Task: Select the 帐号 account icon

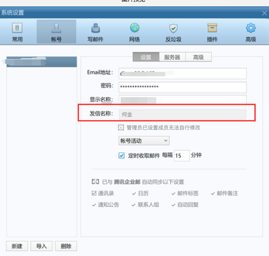Action: tap(56, 28)
